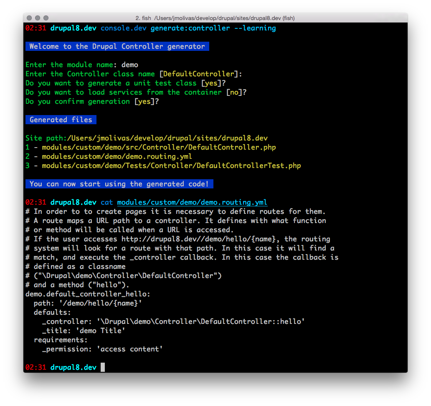The width and height of the screenshot is (431, 406).
Task: Click the 'generate:controller' command text
Action: (190, 28)
